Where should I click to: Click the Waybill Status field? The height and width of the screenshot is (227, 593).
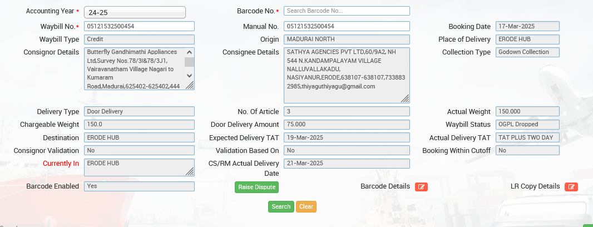[x=527, y=125]
